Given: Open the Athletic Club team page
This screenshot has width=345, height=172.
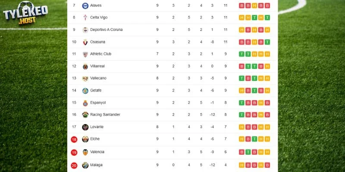Looking at the screenshot, I should 100,54.
